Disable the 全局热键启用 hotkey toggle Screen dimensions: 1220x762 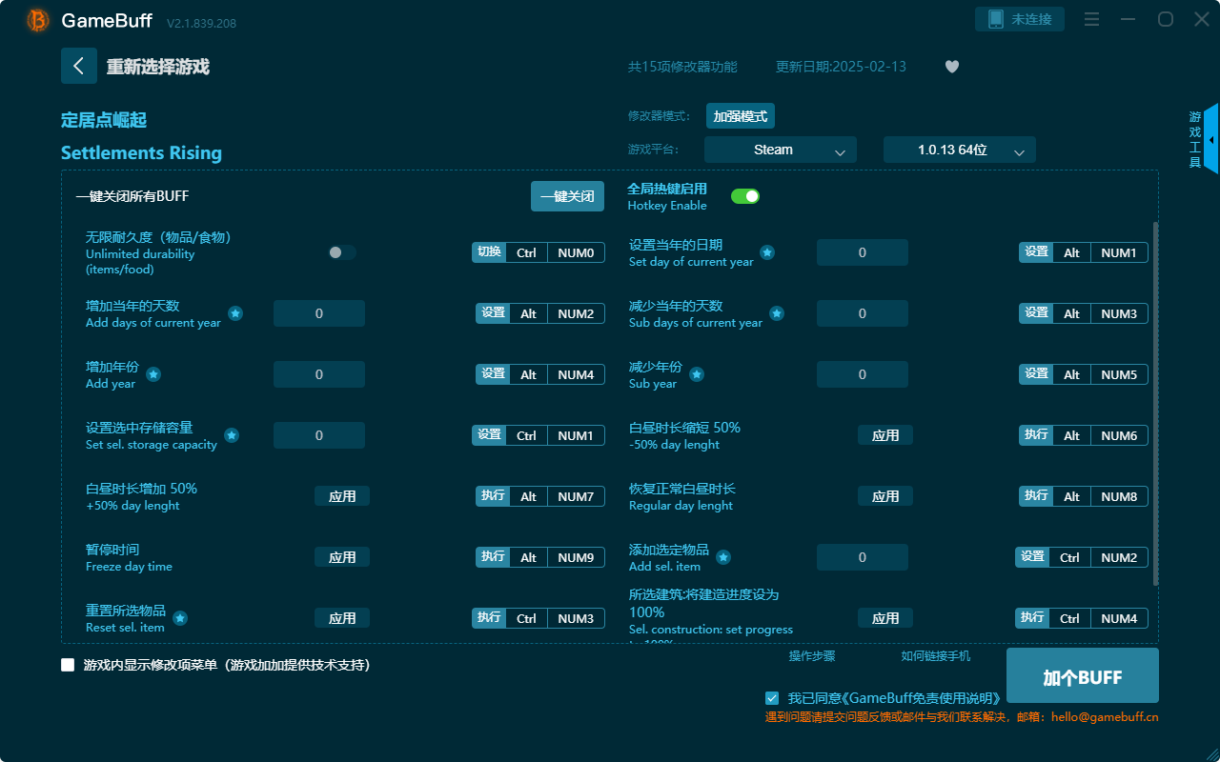(744, 194)
